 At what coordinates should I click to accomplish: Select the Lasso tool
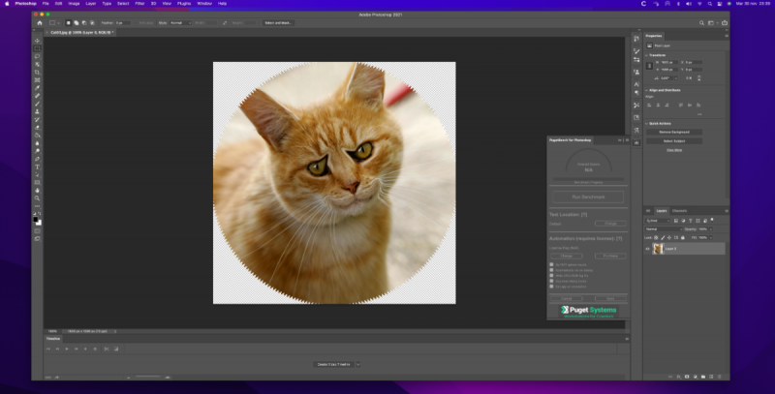coord(37,55)
